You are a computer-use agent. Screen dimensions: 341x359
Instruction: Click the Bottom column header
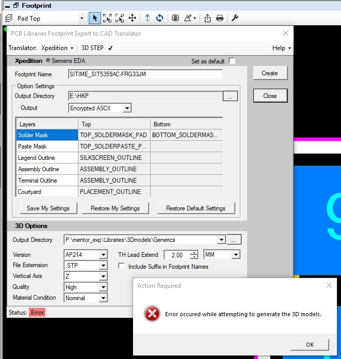point(186,124)
